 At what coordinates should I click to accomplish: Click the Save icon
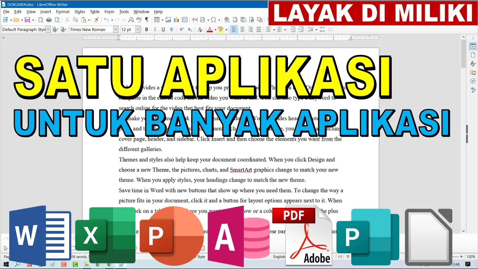click(x=27, y=20)
